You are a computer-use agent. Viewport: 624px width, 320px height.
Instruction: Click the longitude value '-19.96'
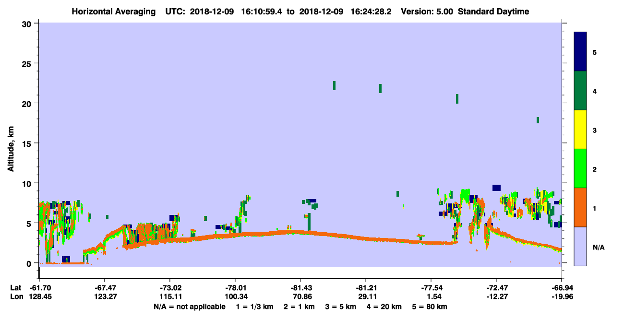pyautogui.click(x=562, y=297)
